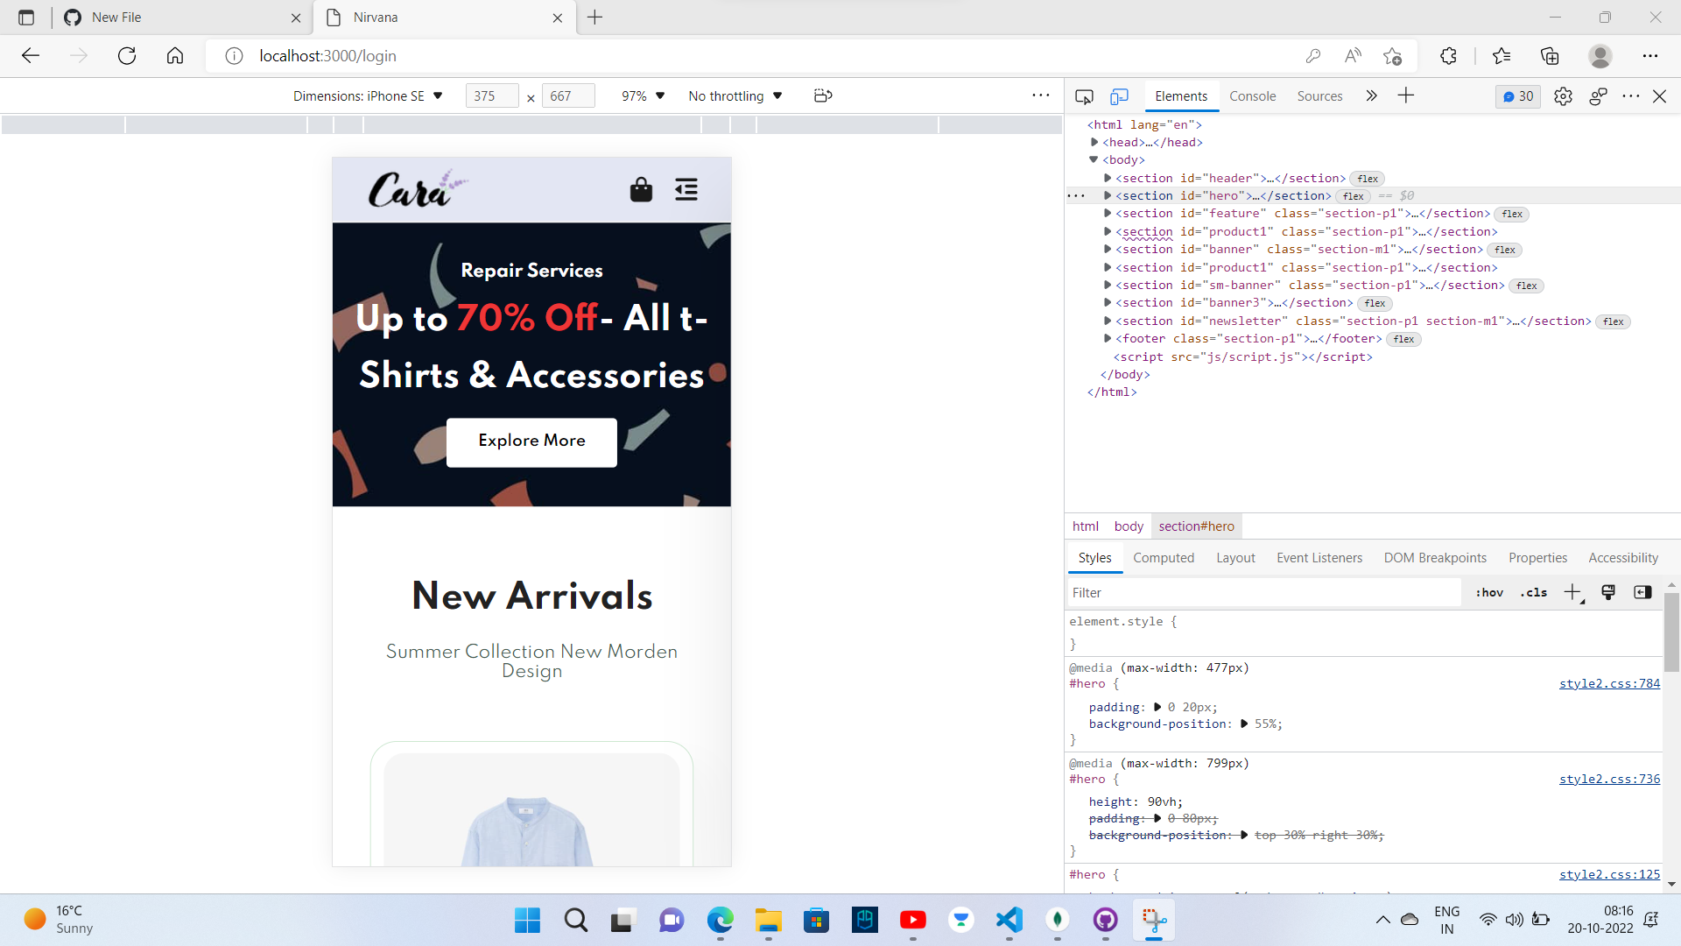Select the inspect element tool

click(x=1084, y=96)
